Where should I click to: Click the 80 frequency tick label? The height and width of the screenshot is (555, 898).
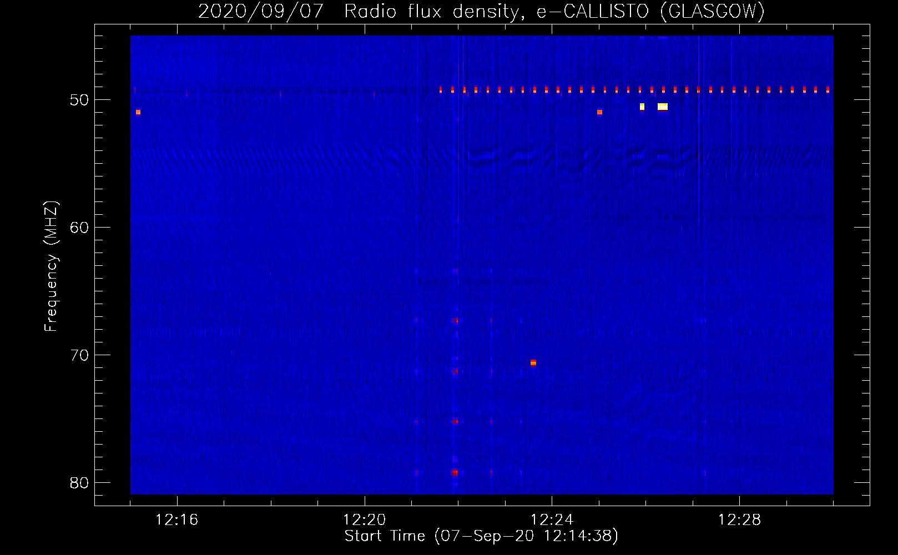79,483
